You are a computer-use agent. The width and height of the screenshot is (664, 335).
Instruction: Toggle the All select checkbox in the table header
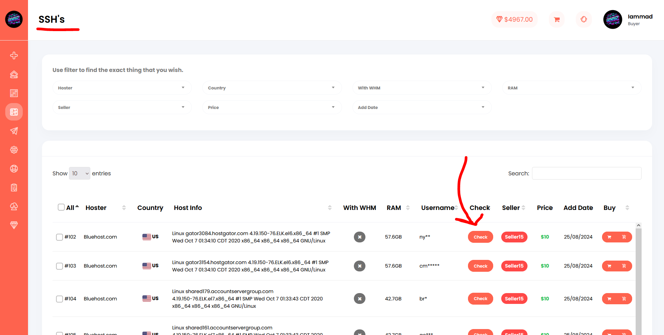point(61,207)
